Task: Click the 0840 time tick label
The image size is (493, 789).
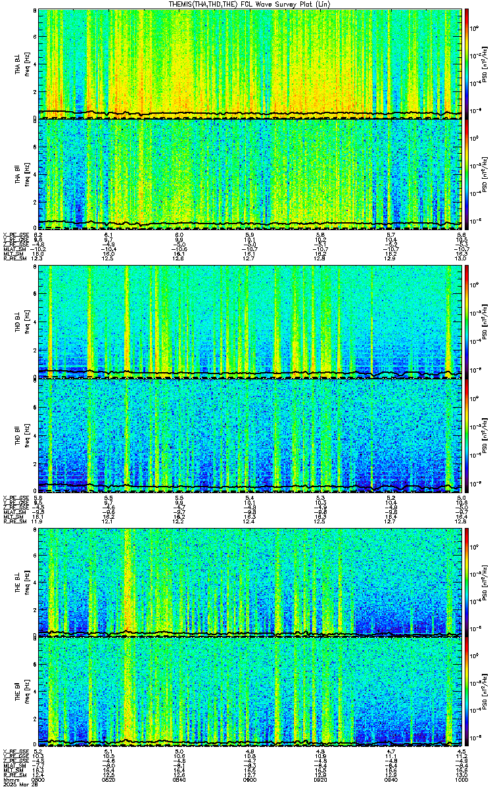Action: coord(179,779)
